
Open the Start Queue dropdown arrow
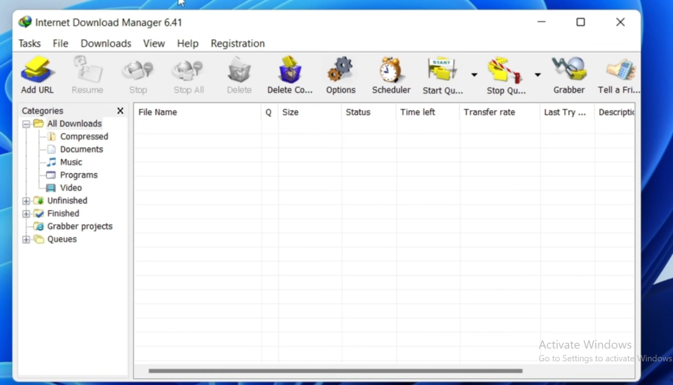[x=474, y=75]
